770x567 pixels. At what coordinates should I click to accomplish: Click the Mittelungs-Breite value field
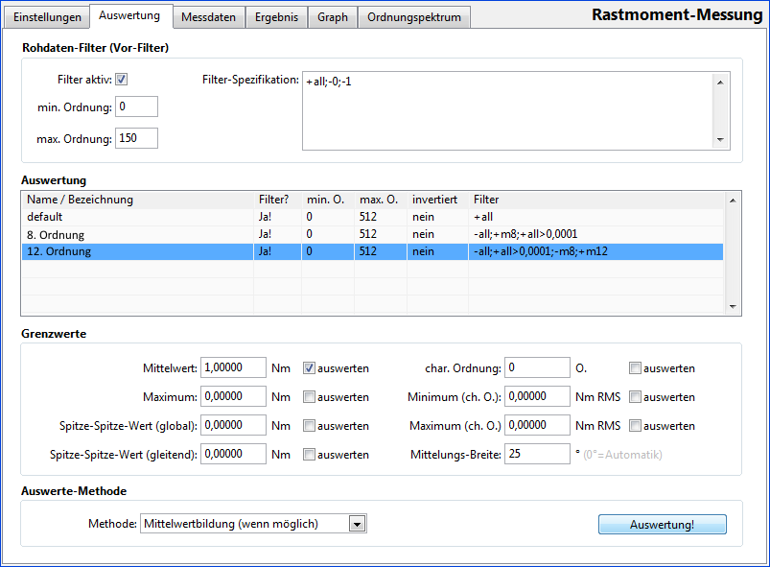(x=537, y=454)
